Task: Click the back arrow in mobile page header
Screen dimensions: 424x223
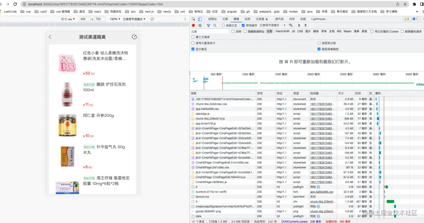Action: pos(50,37)
